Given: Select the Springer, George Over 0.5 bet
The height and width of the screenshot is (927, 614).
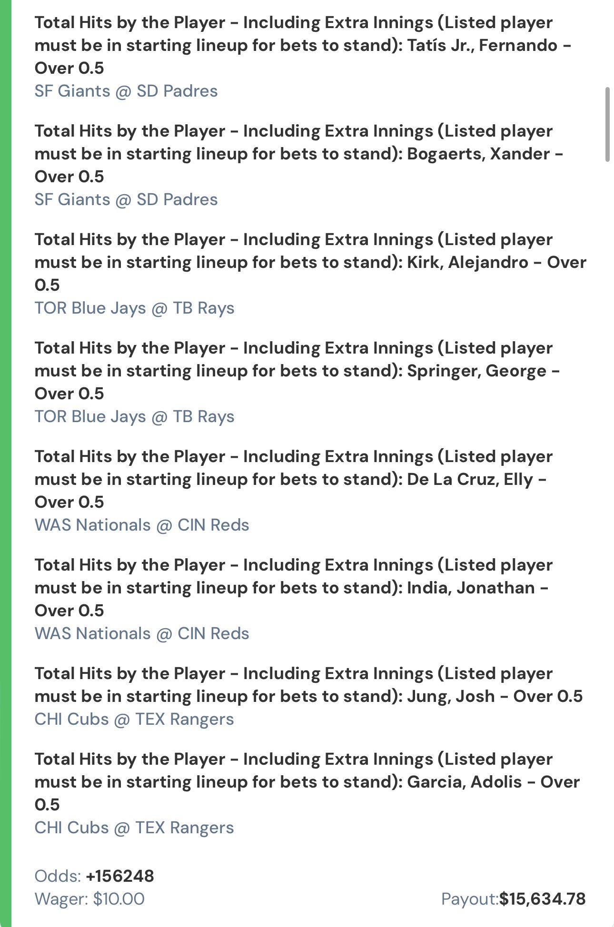Looking at the screenshot, I should [x=297, y=371].
